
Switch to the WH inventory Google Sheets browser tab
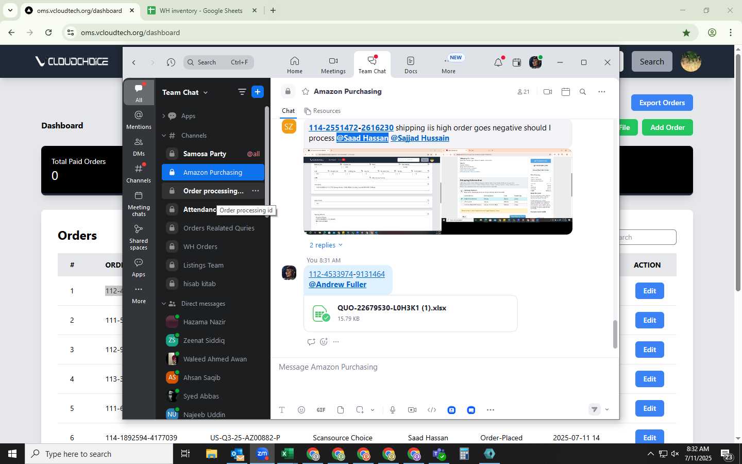[x=201, y=10]
